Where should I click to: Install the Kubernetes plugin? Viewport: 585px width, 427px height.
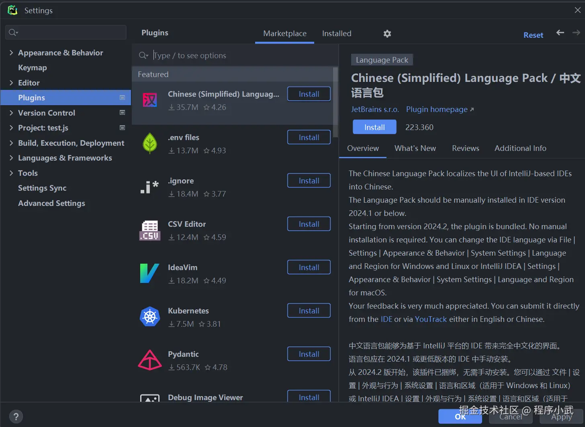pos(309,311)
